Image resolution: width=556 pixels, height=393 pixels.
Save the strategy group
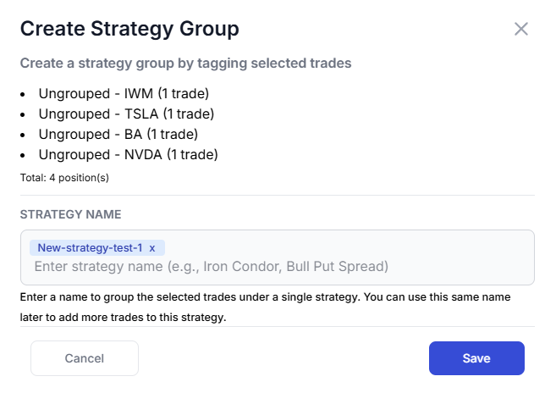pyautogui.click(x=476, y=358)
